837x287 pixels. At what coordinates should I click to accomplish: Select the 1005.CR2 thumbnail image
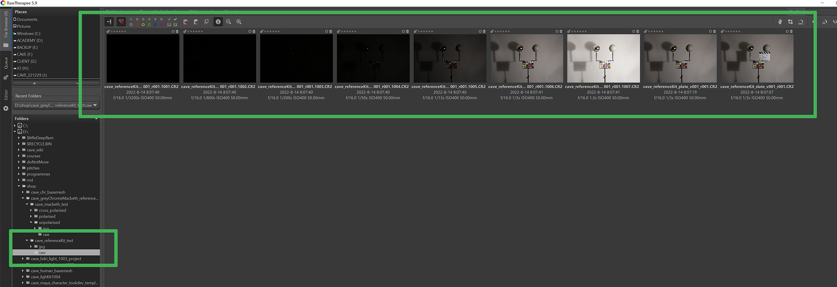(450, 58)
